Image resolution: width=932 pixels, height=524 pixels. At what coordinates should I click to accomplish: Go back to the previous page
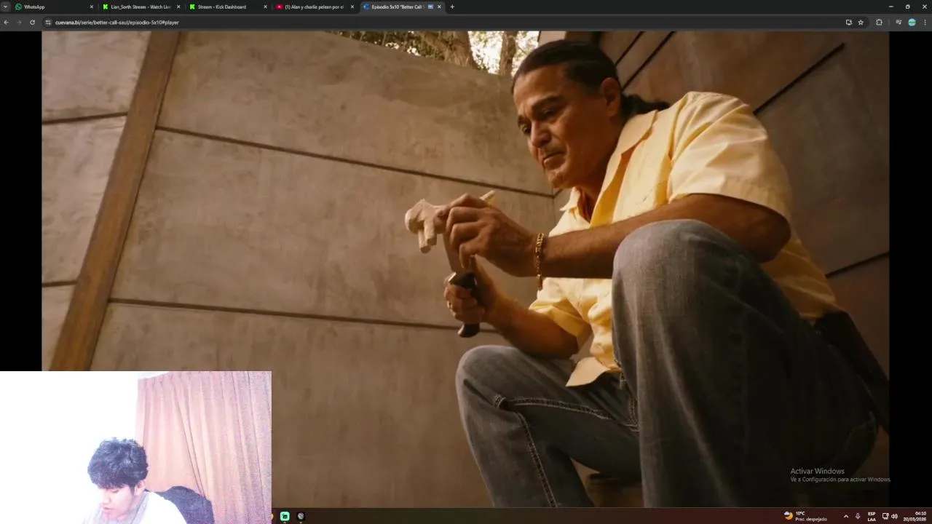point(7,23)
